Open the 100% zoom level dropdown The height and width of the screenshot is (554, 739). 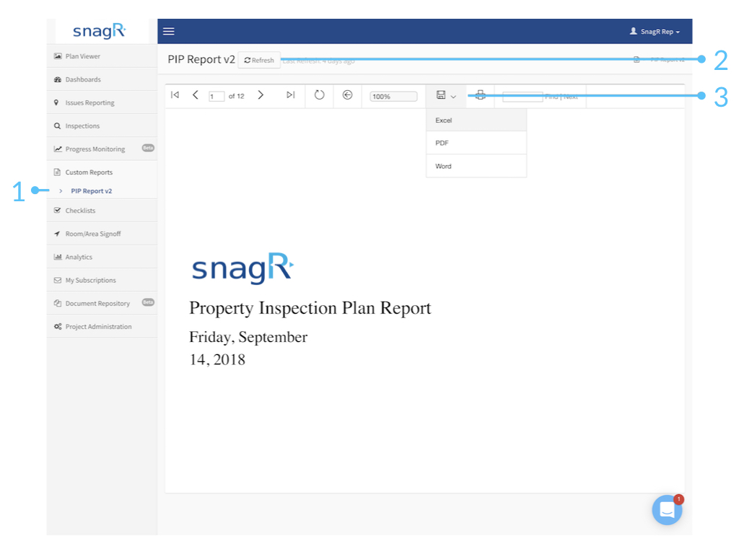click(x=393, y=97)
